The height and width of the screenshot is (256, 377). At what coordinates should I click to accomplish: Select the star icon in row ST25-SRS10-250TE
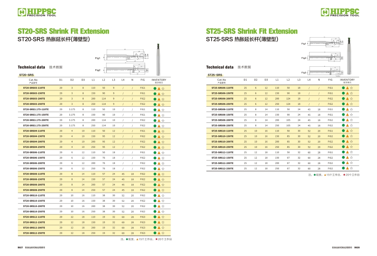(351, 147)
